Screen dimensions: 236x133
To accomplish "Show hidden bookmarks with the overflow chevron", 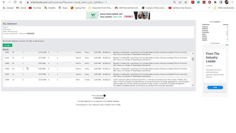I will point(209,8).
